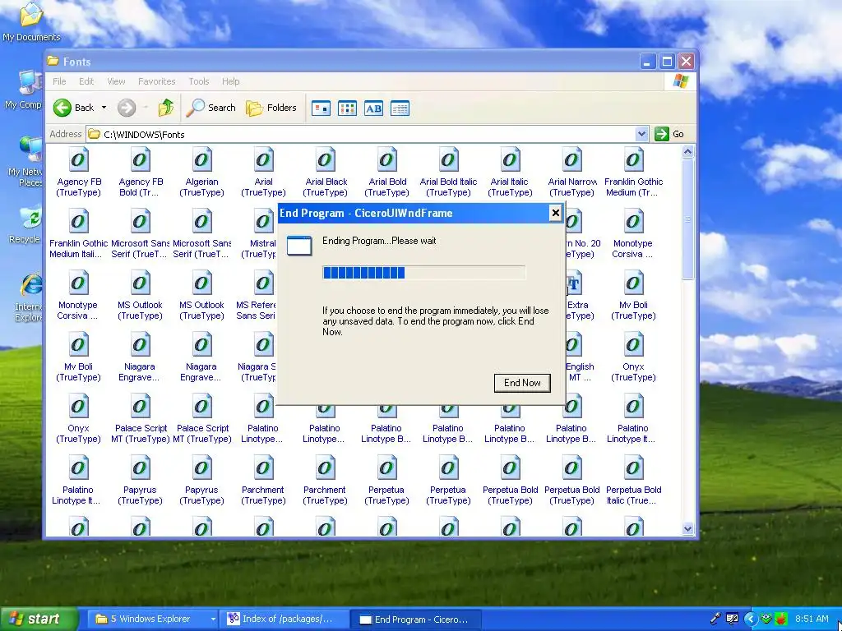
Task: Click the C:\WINDOWS\Fonts address field
Action: pos(368,134)
